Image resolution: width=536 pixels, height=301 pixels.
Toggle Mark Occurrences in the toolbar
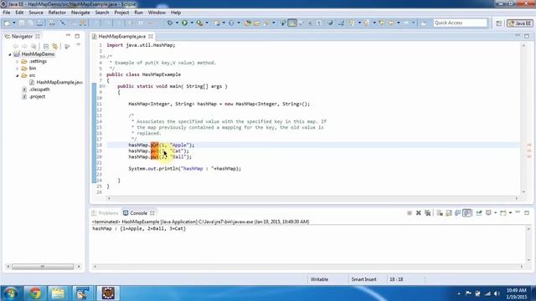[x=292, y=23]
